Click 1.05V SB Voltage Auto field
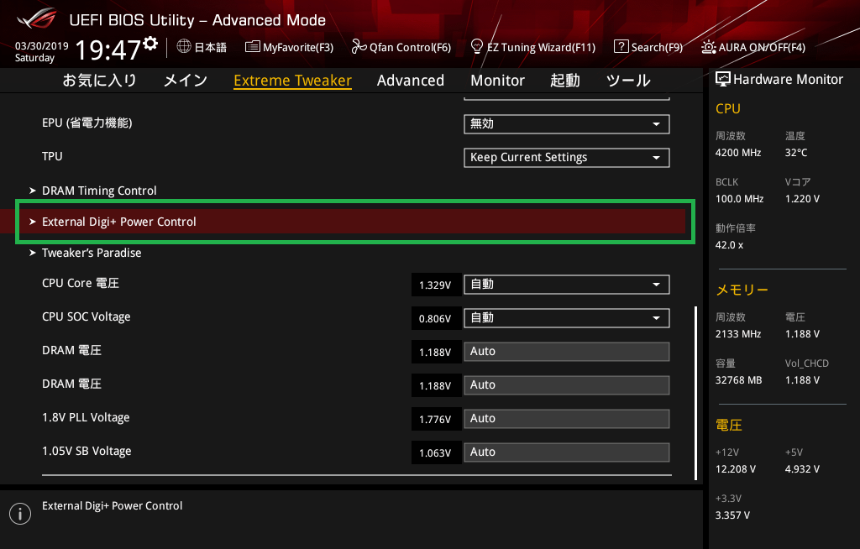Image resolution: width=860 pixels, height=549 pixels. [567, 452]
